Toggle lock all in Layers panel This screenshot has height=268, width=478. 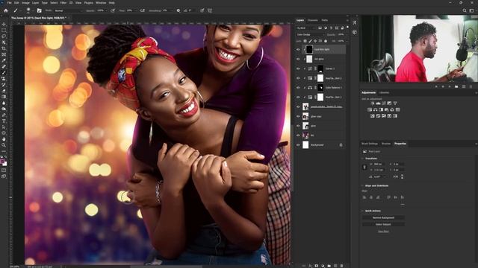(x=326, y=41)
